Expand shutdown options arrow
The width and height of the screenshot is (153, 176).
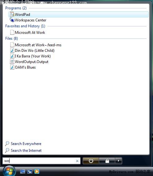tap(119, 161)
